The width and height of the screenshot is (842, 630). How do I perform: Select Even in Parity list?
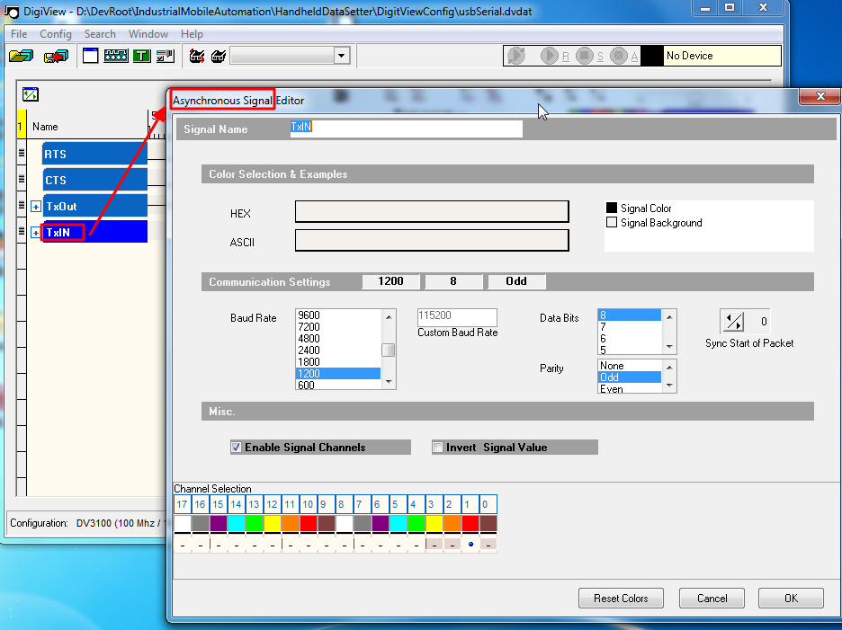pyautogui.click(x=630, y=388)
